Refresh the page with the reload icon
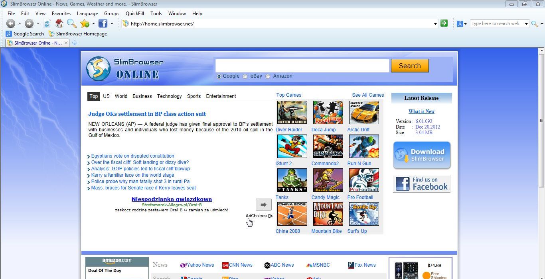The image size is (545, 279). click(x=47, y=23)
